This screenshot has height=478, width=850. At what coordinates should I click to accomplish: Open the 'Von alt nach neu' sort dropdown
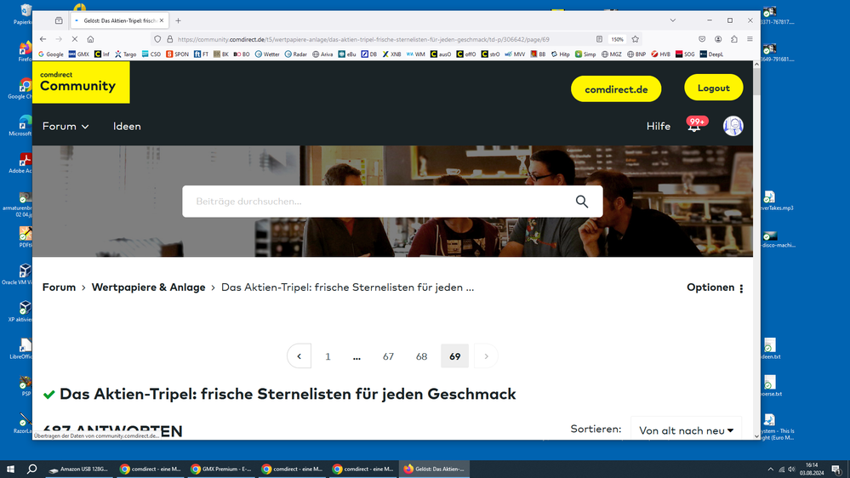tap(686, 430)
